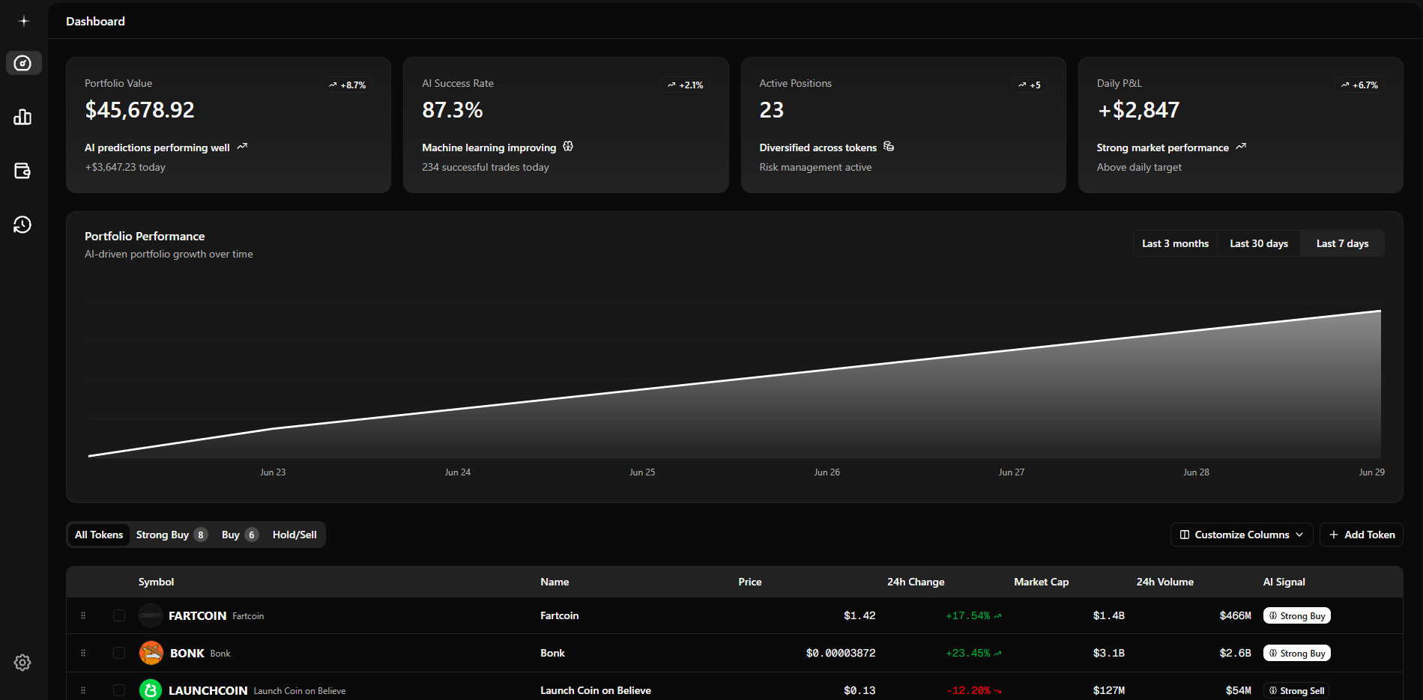Open the history clock icon in sidebar
This screenshot has width=1423, height=700.
pos(23,225)
